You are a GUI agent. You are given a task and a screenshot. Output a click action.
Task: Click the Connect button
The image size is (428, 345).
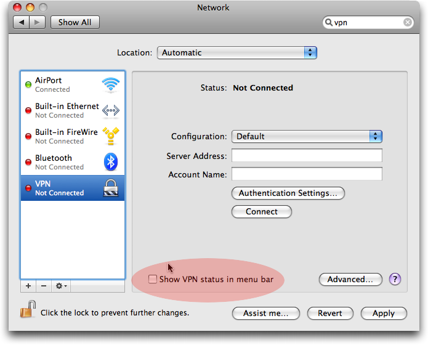[x=262, y=211]
